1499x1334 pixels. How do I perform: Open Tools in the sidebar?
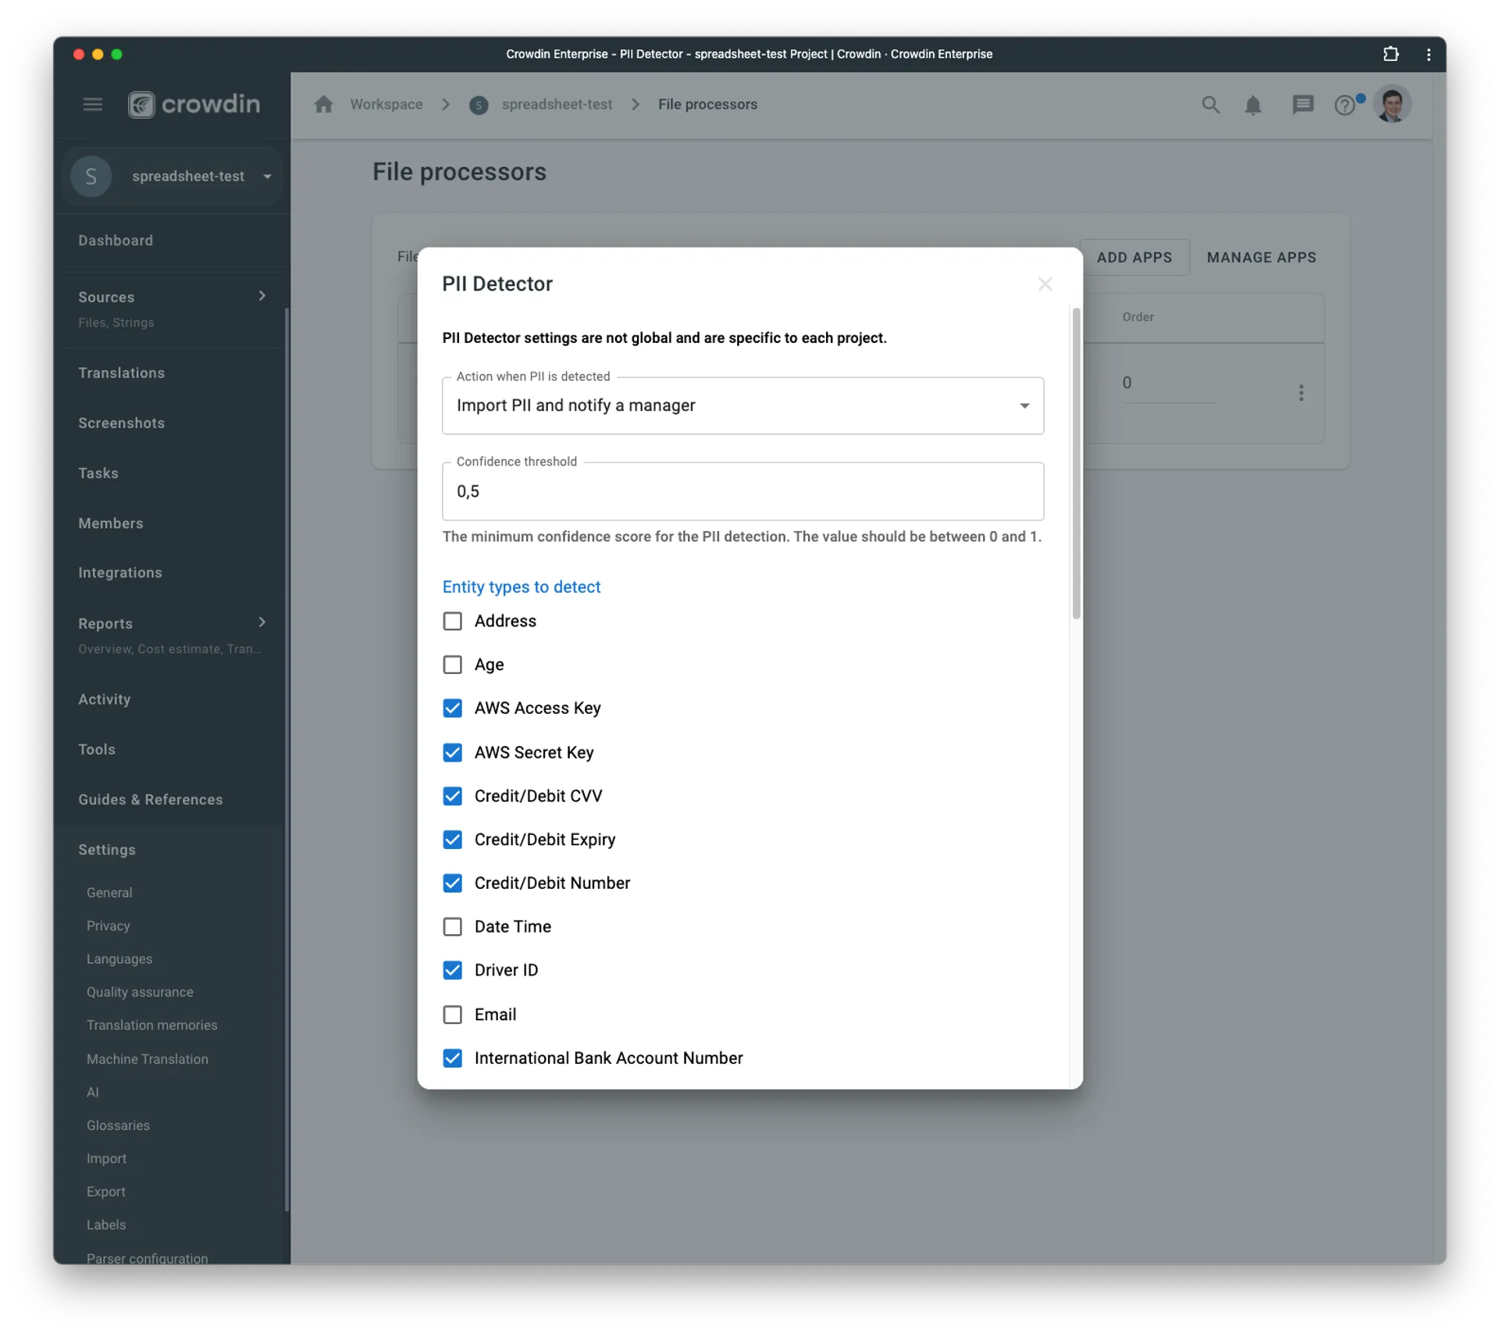tap(97, 750)
